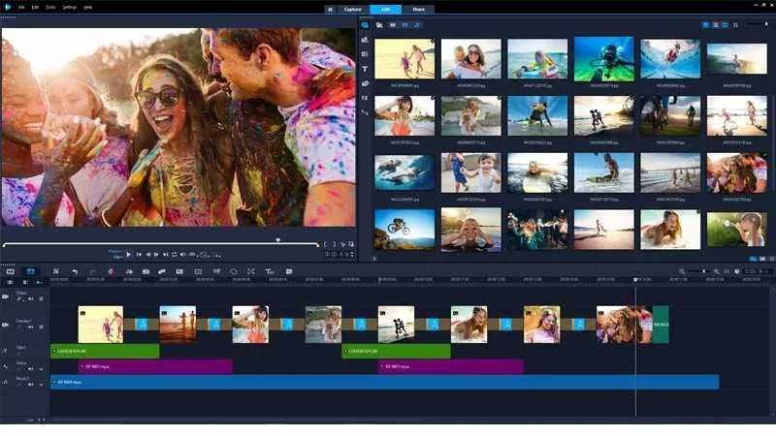The width and height of the screenshot is (776, 436).
Task: Expand the Voice track dropdown arrow
Action: [x=41, y=369]
